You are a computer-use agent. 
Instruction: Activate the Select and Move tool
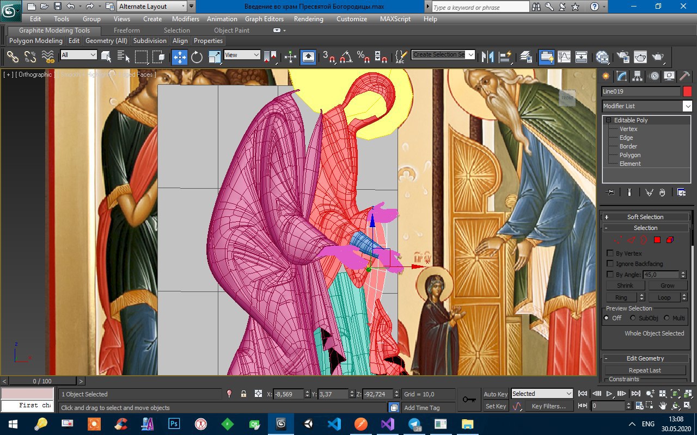coord(179,56)
